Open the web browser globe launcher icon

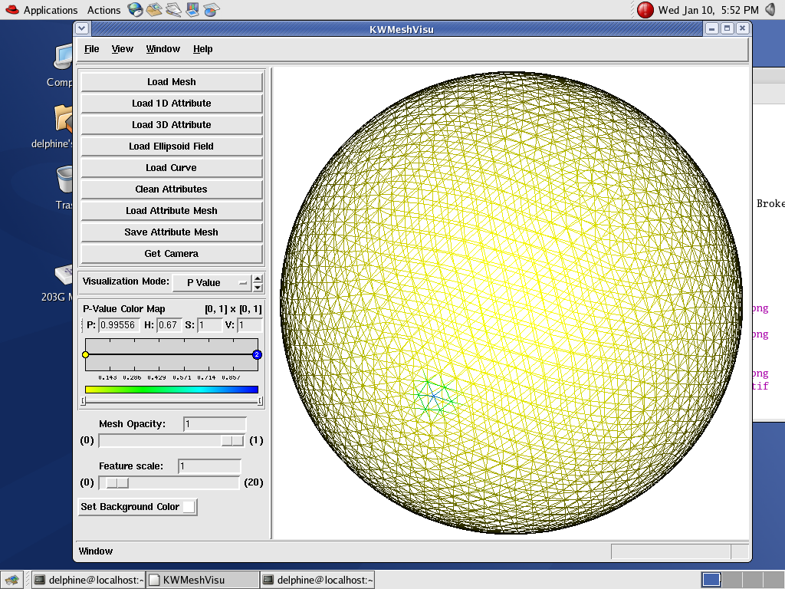[x=135, y=10]
